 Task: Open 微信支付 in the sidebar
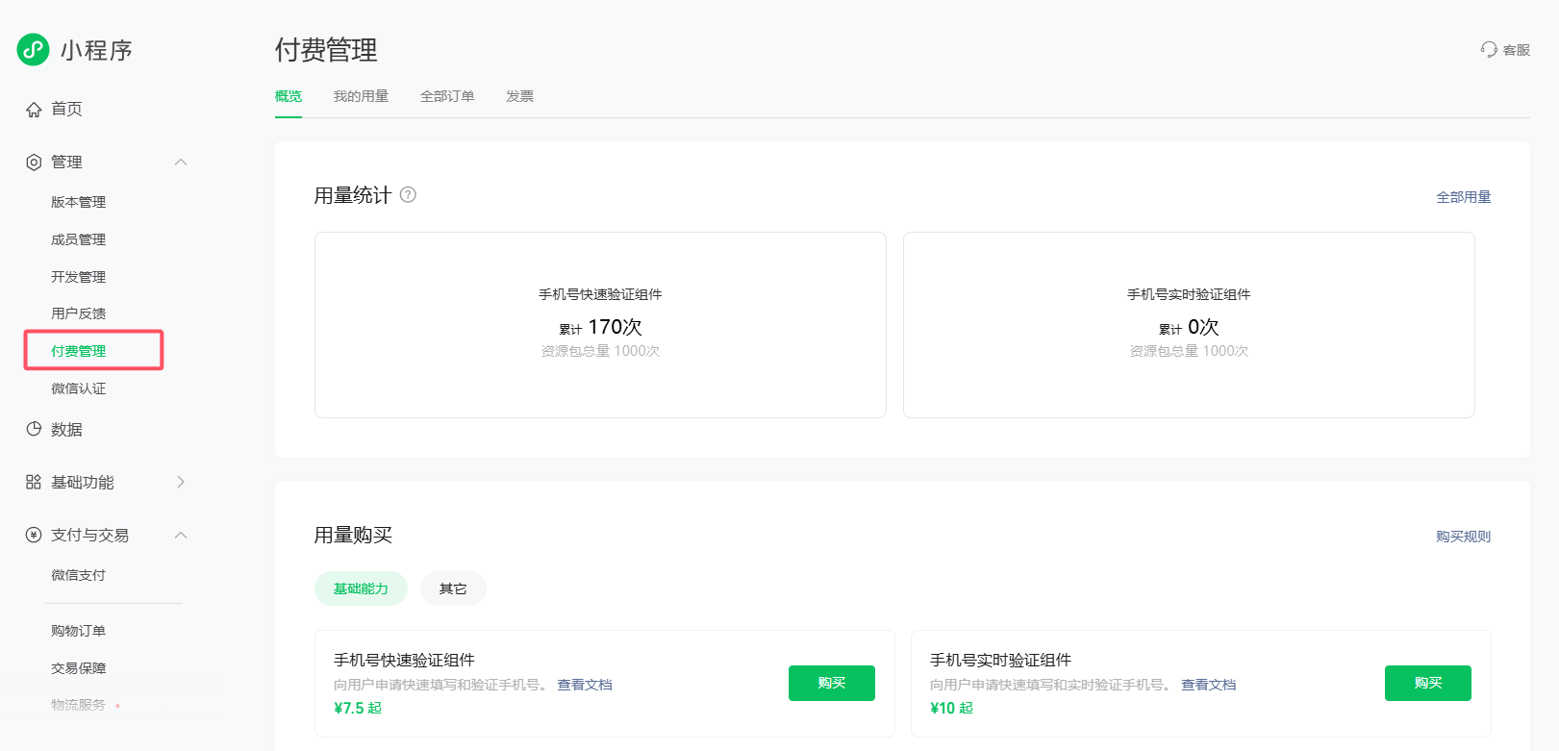[x=78, y=575]
